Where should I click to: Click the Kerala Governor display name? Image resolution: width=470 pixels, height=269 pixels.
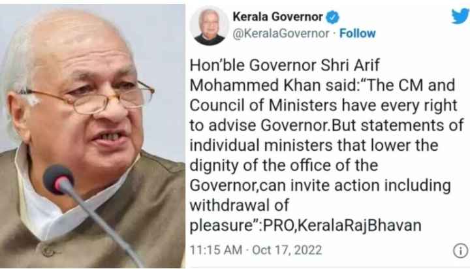click(277, 17)
